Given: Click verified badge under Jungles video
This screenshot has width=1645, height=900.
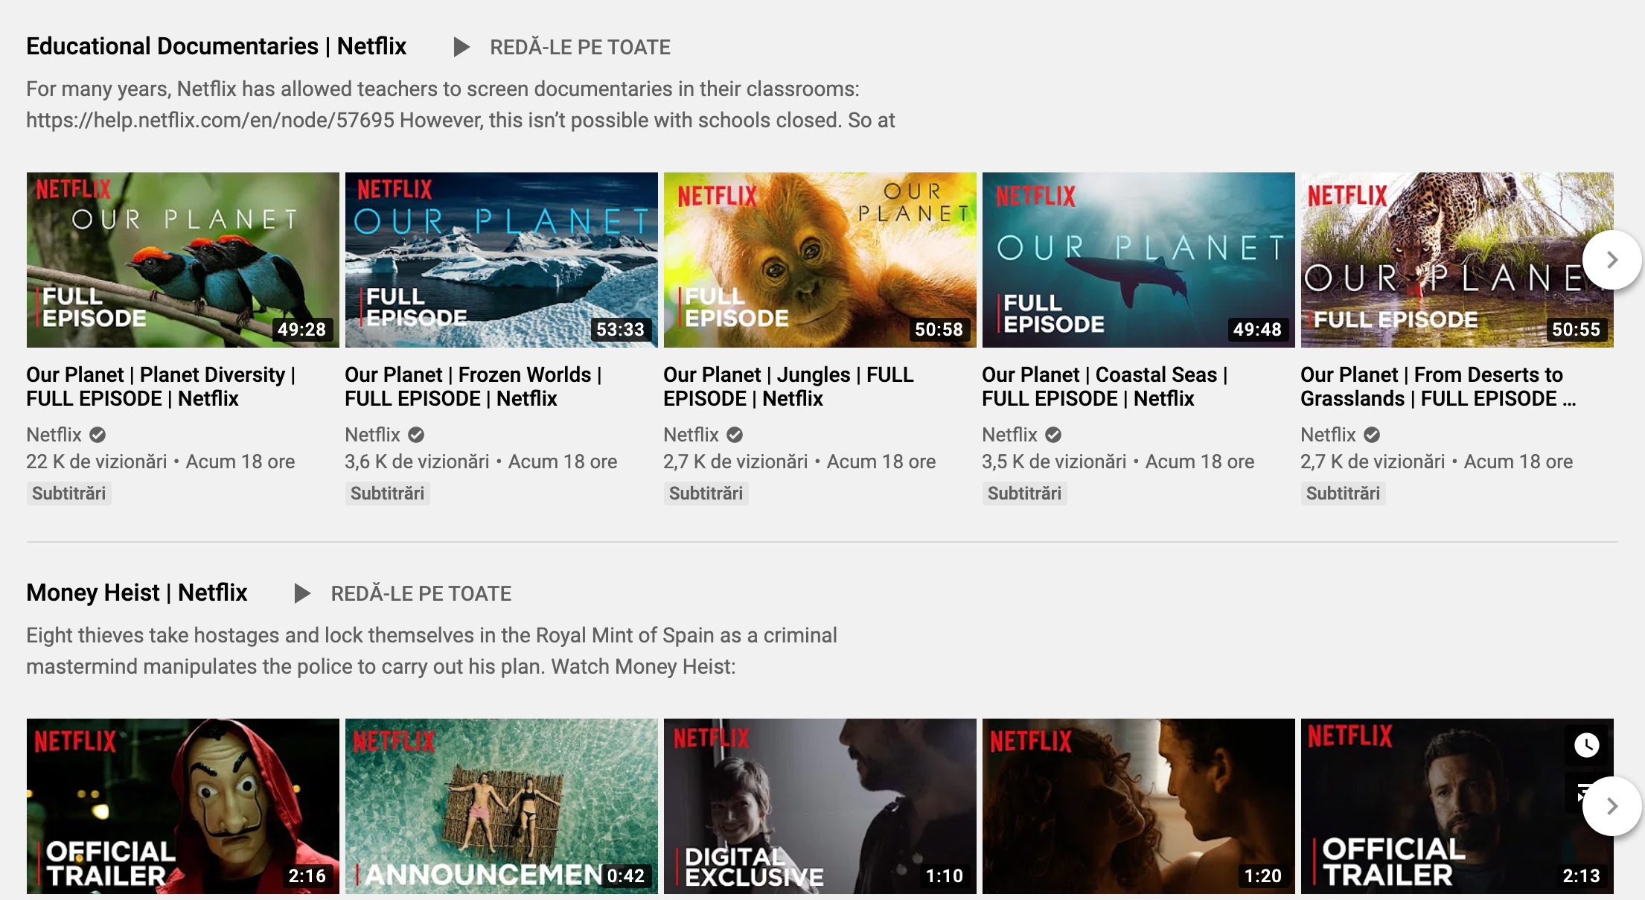Looking at the screenshot, I should (x=735, y=435).
